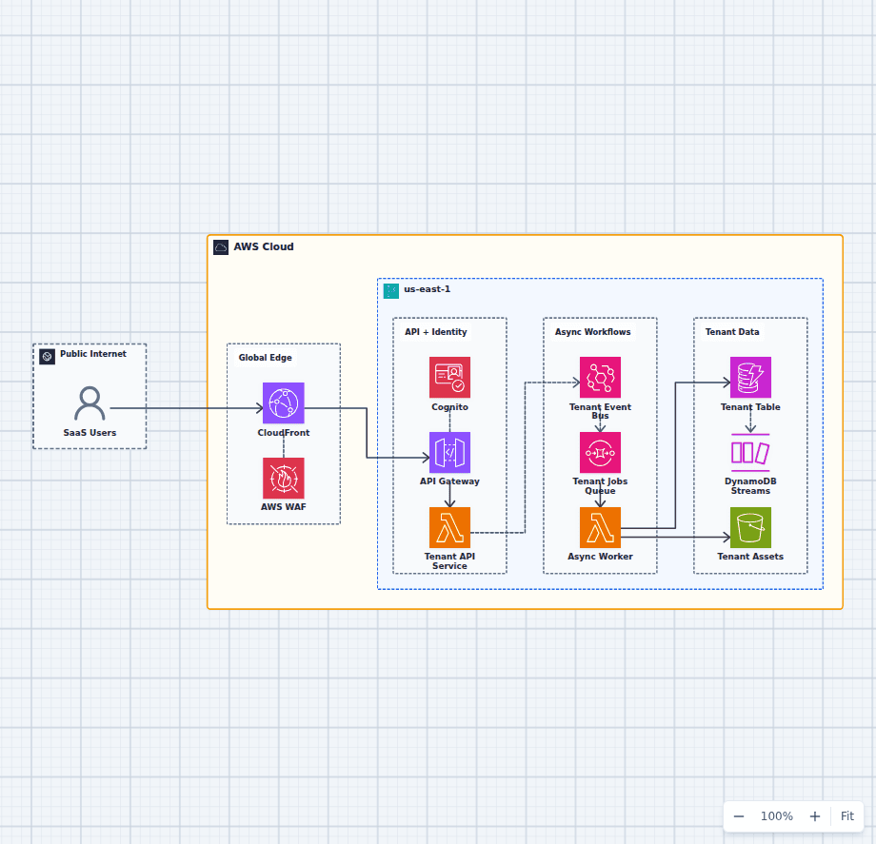Select the SaaS Users person icon
The width and height of the screenshot is (876, 844).
(90, 403)
